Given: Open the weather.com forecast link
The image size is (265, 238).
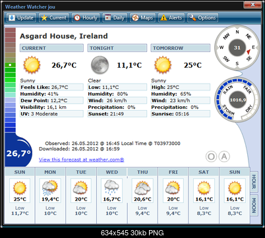Looking at the screenshot, I should 82,160.
